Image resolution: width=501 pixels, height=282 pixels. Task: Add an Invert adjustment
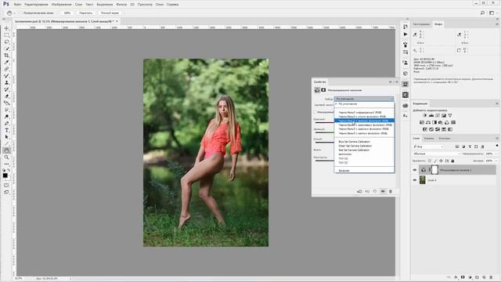tap(425, 129)
